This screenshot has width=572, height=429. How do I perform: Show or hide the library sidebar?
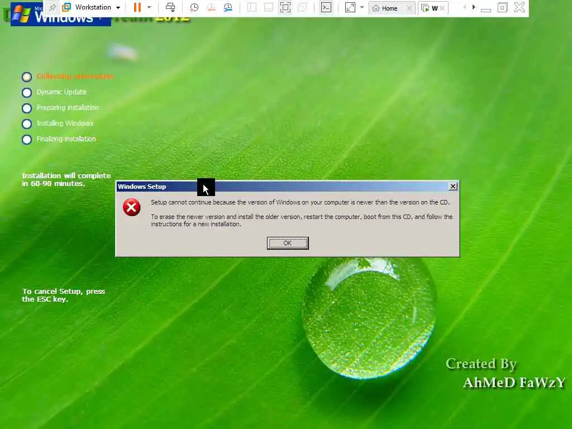252,7
